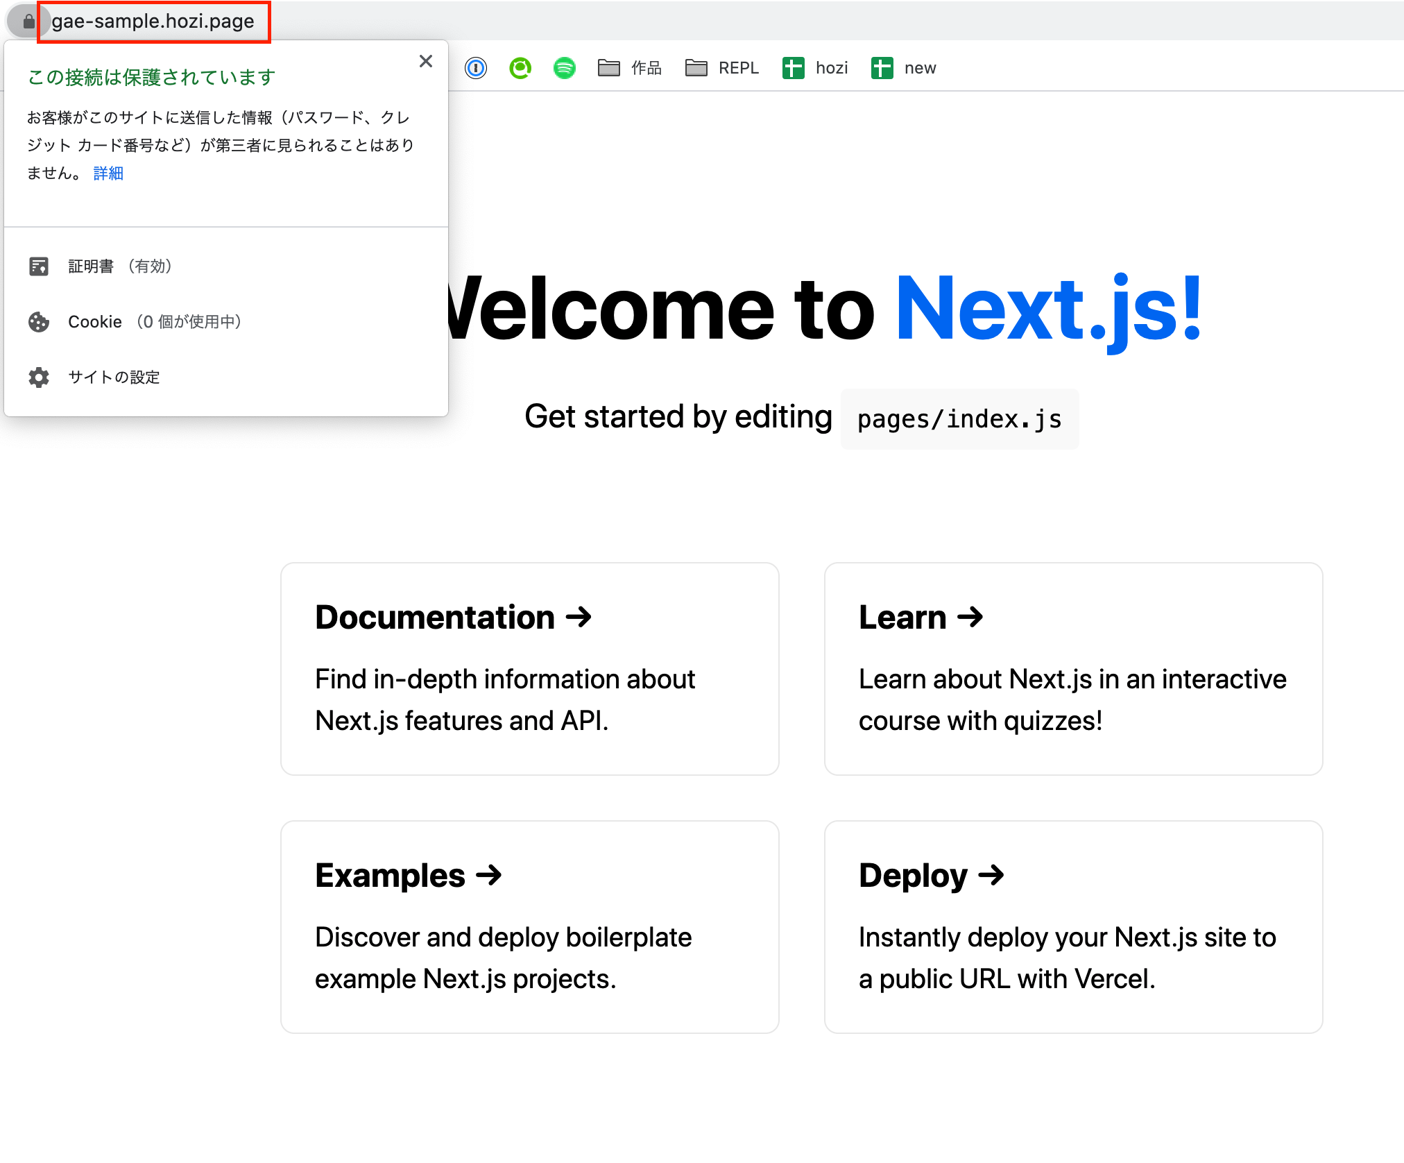Viewport: 1404px width, 1163px height.
Task: Open the REPL bookmarks folder
Action: tap(722, 68)
